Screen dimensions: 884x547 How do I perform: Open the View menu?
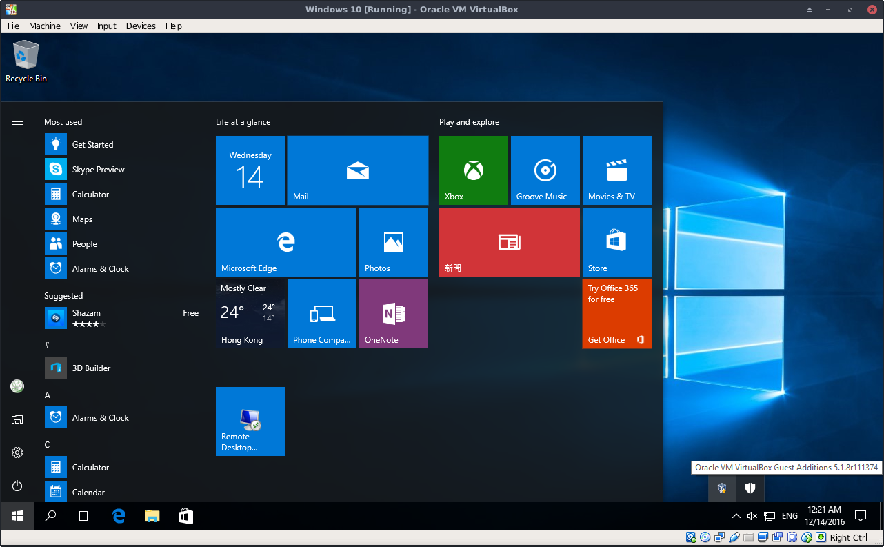tap(79, 26)
